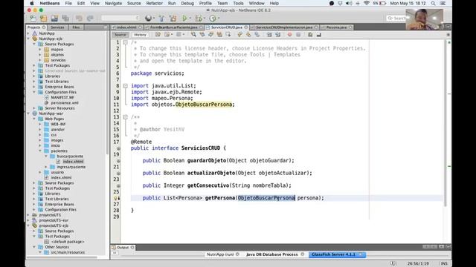Click the Shift Line Right icon
This screenshot has width=476, height=267.
[x=277, y=35]
